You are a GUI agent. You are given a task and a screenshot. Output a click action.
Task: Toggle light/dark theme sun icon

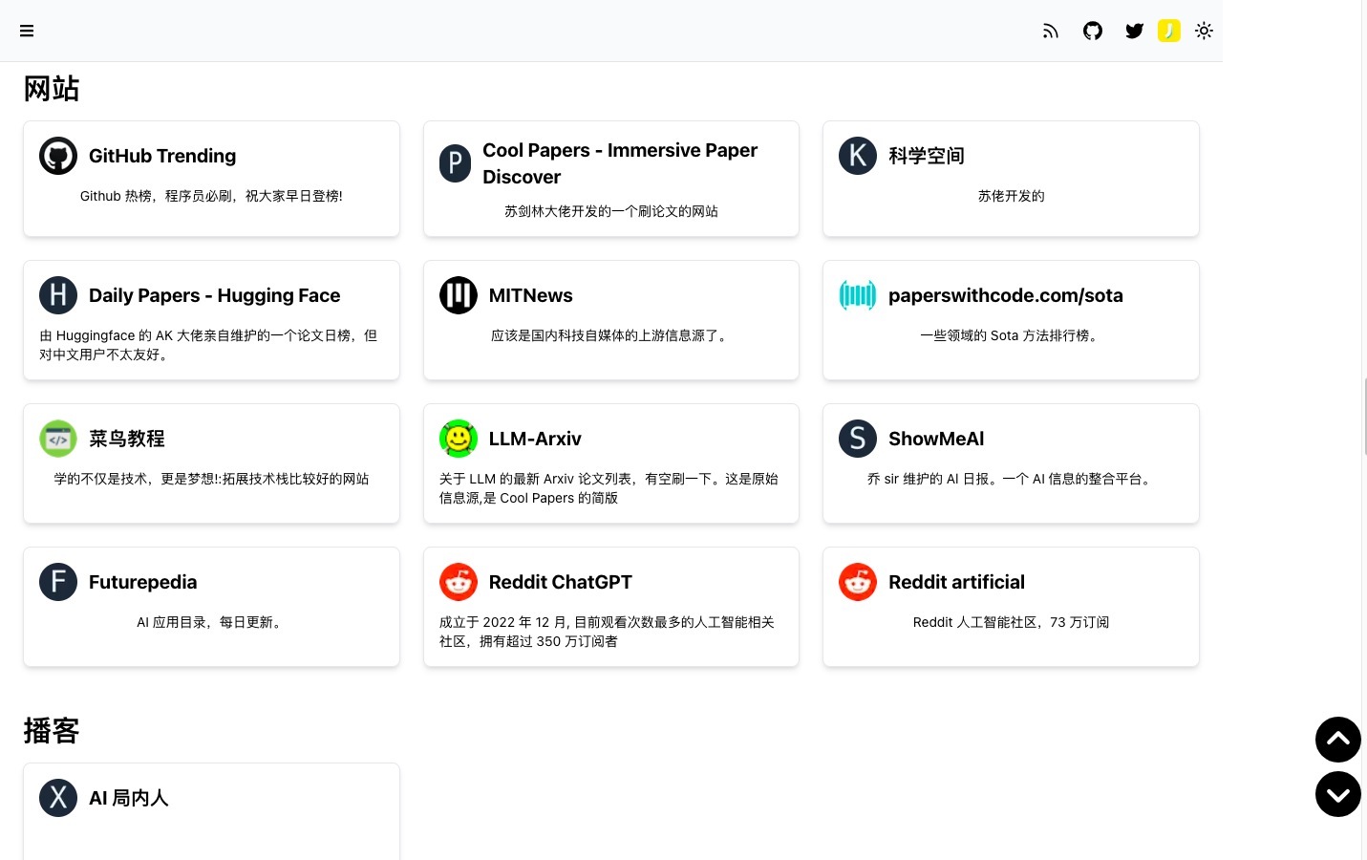[x=1204, y=31]
